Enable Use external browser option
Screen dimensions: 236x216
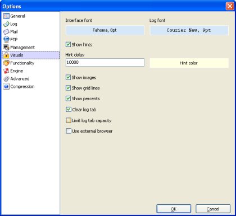tap(69, 131)
